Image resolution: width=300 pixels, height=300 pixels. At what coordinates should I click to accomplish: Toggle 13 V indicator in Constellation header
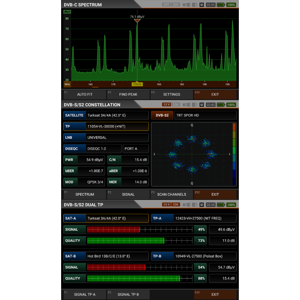click(166, 105)
